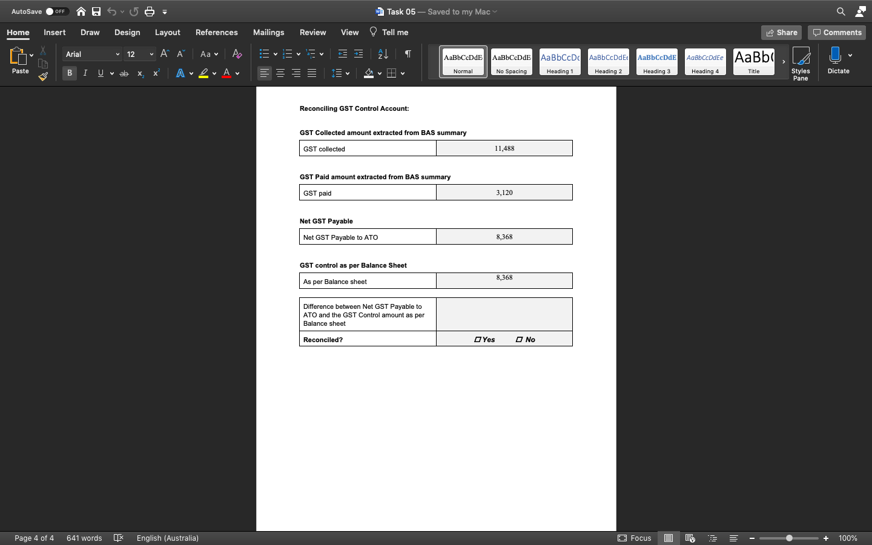Apply the red font color
872x545 pixels.
226,73
